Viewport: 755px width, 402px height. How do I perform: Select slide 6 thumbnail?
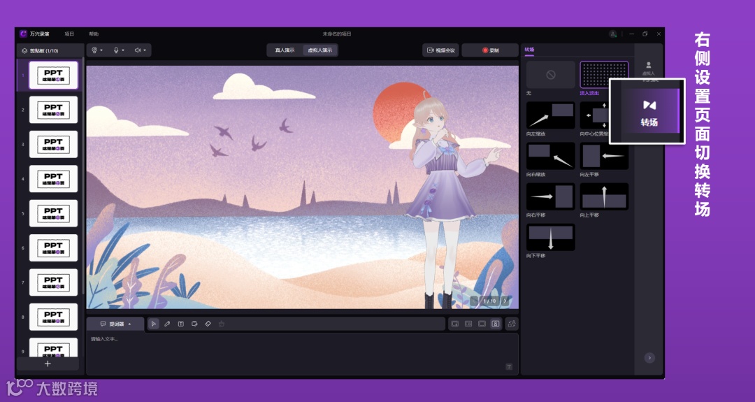pos(53,248)
